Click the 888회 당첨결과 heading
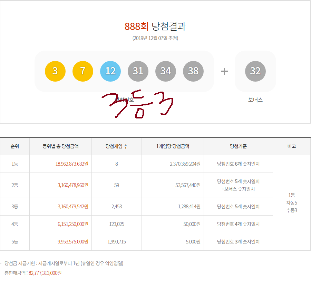The width and height of the screenshot is (311, 281). click(x=155, y=27)
